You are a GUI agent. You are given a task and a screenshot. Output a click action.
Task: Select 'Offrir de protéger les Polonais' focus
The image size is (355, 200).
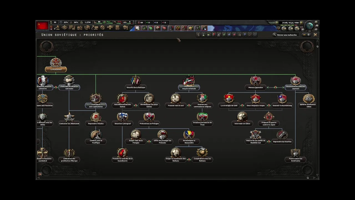tap(163, 137)
